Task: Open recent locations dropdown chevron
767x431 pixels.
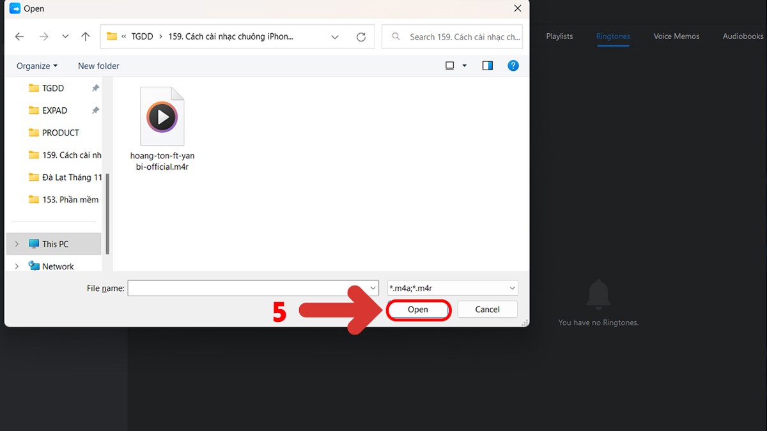Action: click(65, 37)
